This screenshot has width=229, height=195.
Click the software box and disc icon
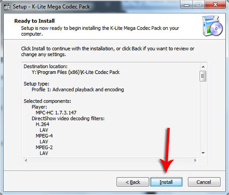point(212,26)
